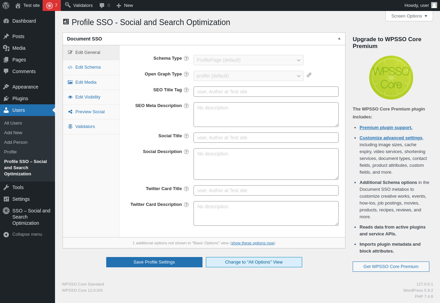Focus the Social Description textarea
This screenshot has height=303, width=440.
pos(266,164)
